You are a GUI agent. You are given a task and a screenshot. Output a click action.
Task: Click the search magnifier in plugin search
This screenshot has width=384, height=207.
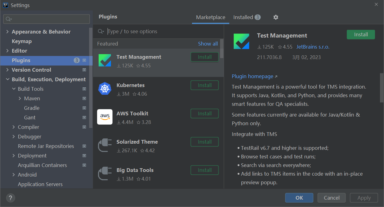101,31
